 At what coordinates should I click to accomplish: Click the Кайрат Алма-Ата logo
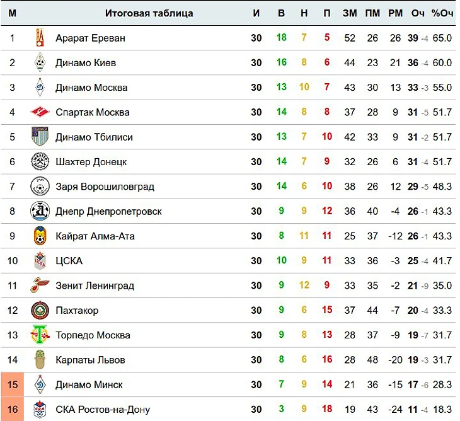coord(40,236)
